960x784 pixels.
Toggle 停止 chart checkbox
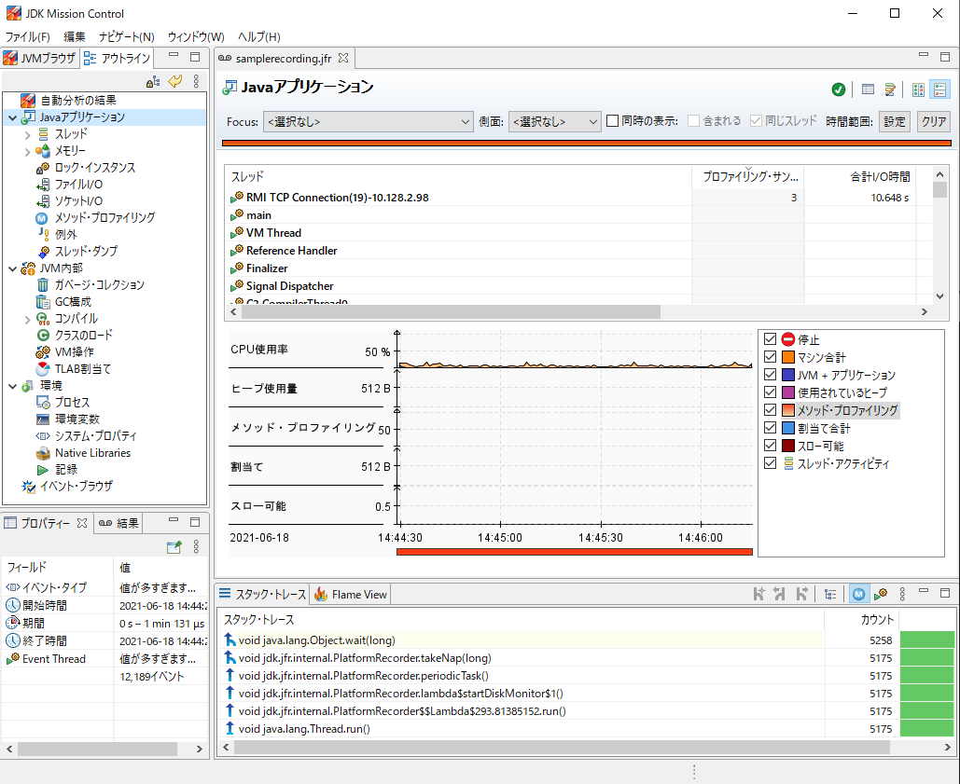click(x=771, y=339)
